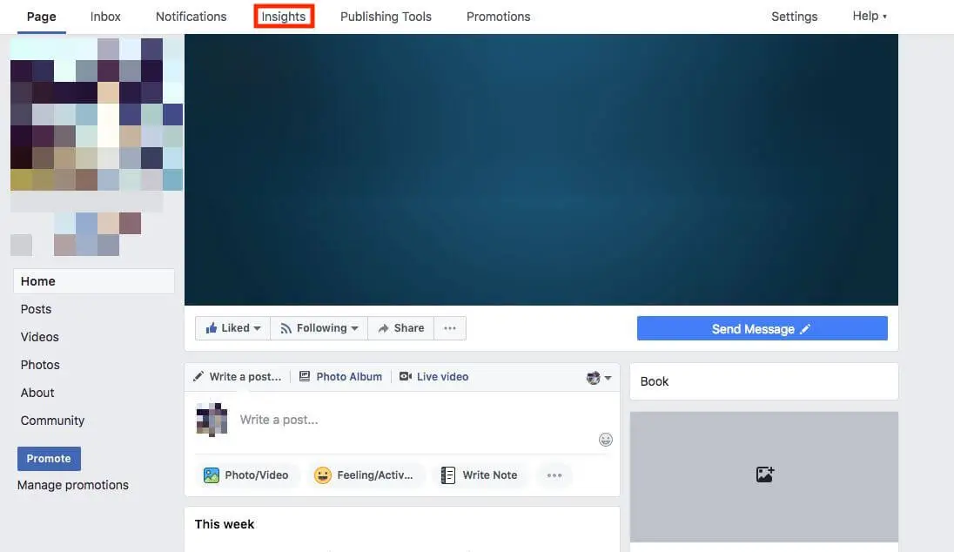This screenshot has width=954, height=552.
Task: Open the more options ellipsis beside Share
Action: tap(450, 328)
